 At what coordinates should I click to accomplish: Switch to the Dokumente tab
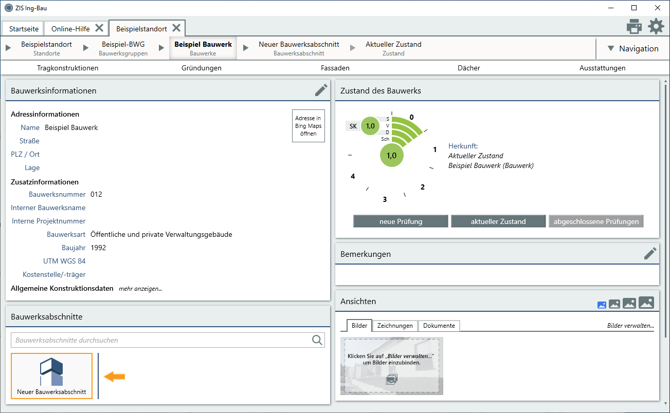(439, 326)
